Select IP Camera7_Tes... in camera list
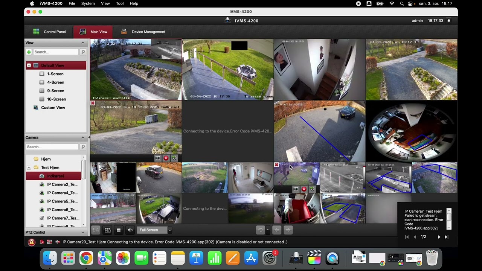 tap(63, 218)
